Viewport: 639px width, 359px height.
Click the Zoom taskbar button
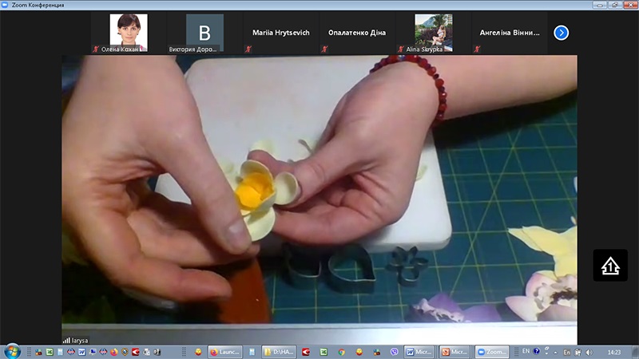(492, 351)
